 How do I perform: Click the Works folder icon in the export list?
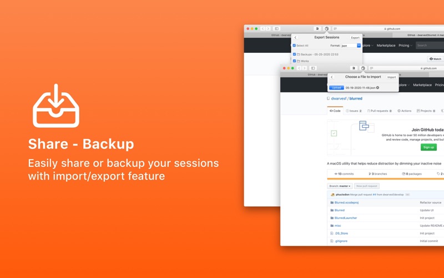[x=298, y=61]
